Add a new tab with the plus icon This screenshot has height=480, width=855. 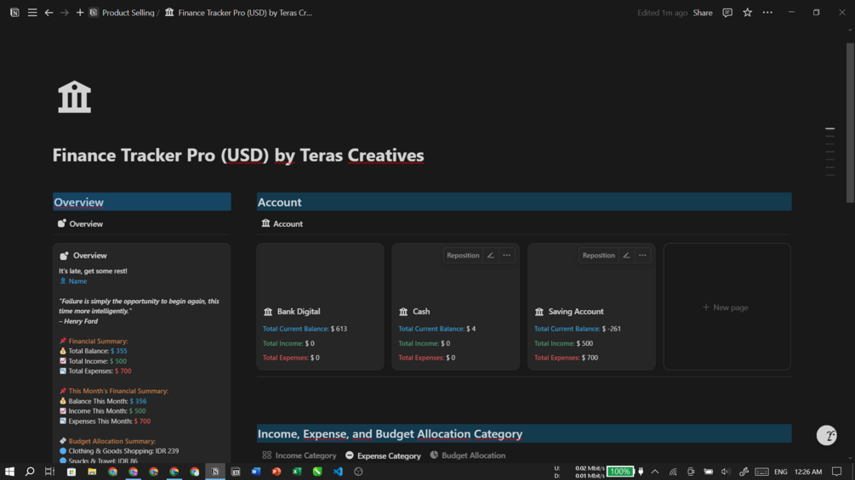click(x=80, y=13)
